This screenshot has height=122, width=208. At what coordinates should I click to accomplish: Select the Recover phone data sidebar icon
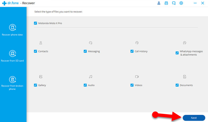[12, 28]
